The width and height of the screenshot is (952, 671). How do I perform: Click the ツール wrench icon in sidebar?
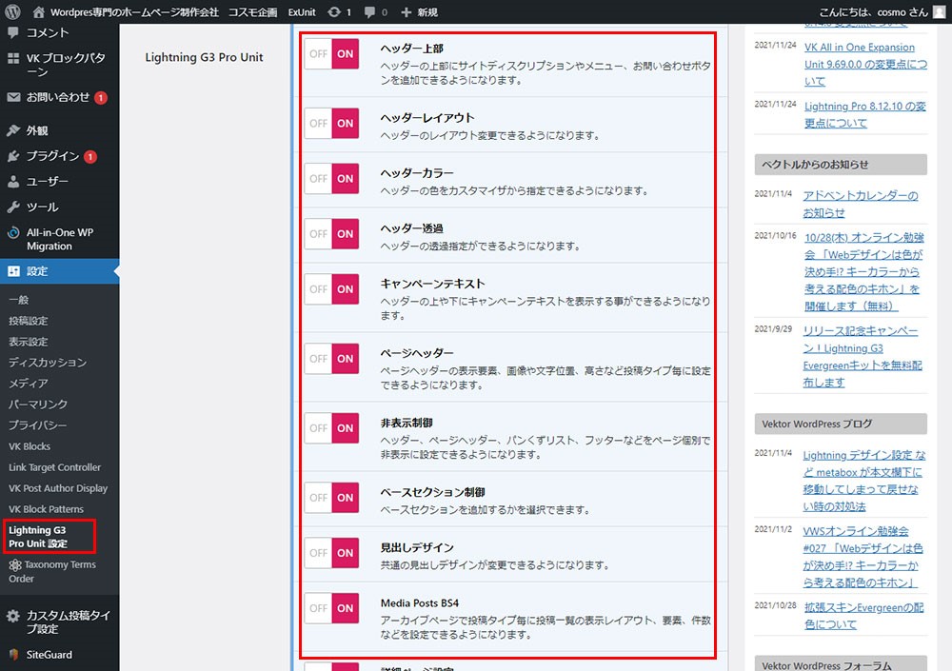click(13, 207)
